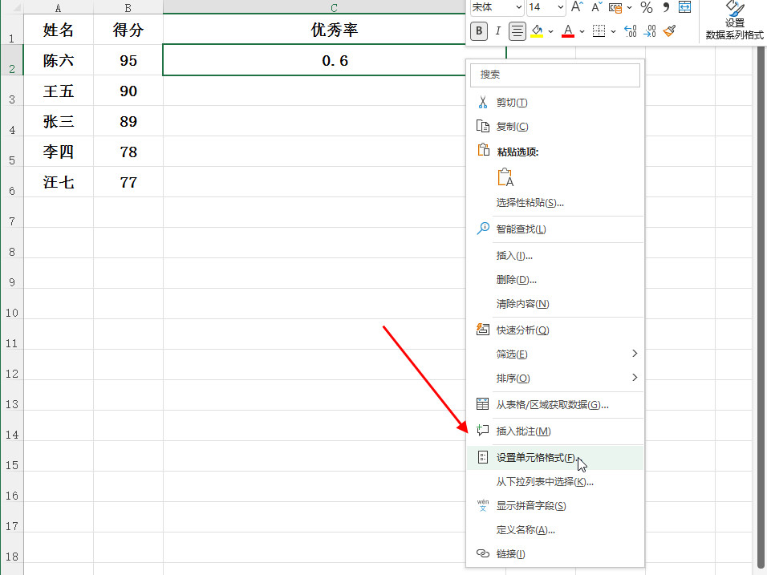Select cell containing 陈六
This screenshot has width=767, height=575.
(x=59, y=59)
